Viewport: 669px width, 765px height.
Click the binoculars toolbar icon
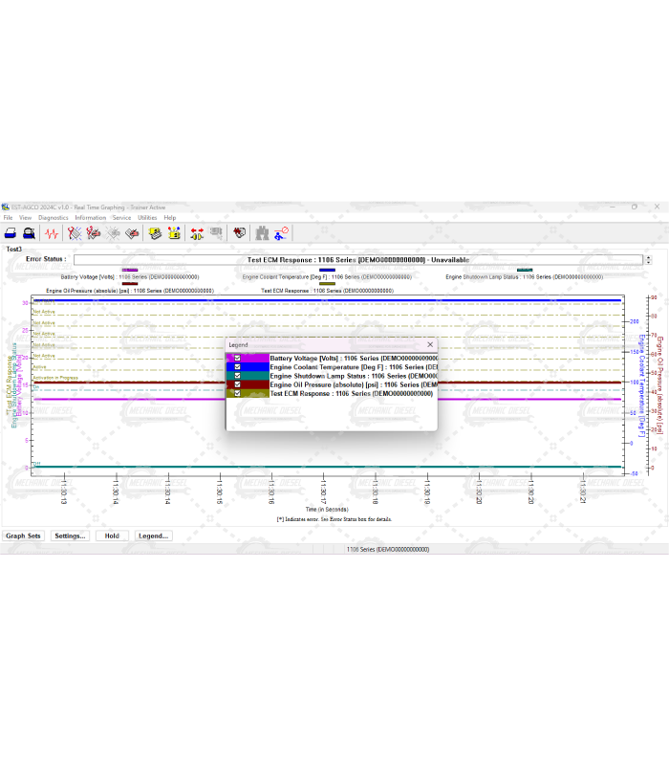pos(261,232)
